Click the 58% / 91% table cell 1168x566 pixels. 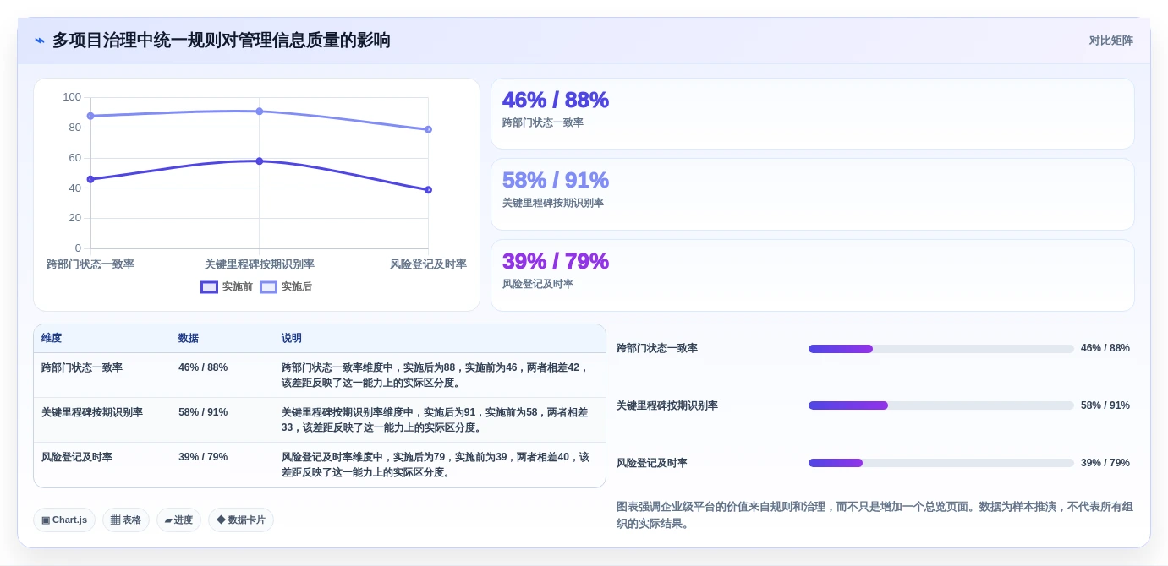[x=203, y=412]
